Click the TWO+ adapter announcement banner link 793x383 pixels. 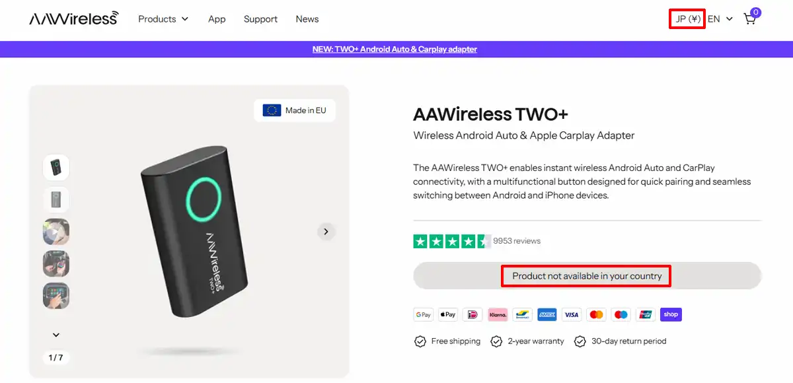pyautogui.click(x=395, y=49)
